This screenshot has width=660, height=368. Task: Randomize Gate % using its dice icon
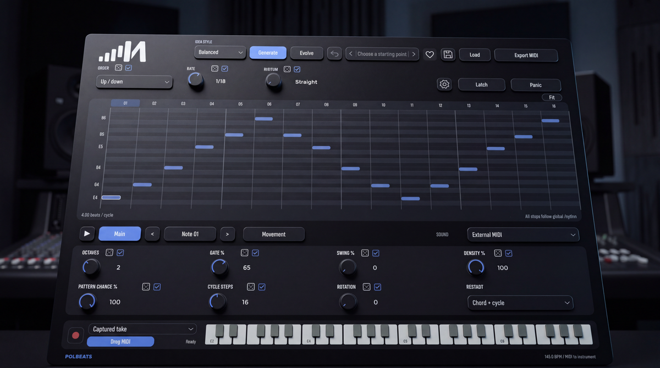tap(245, 253)
